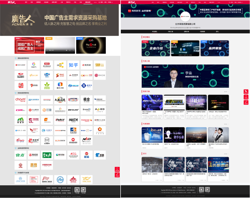Open the snowy forest news thumbnail
This screenshot has width=250, height=198.
(x=152, y=165)
